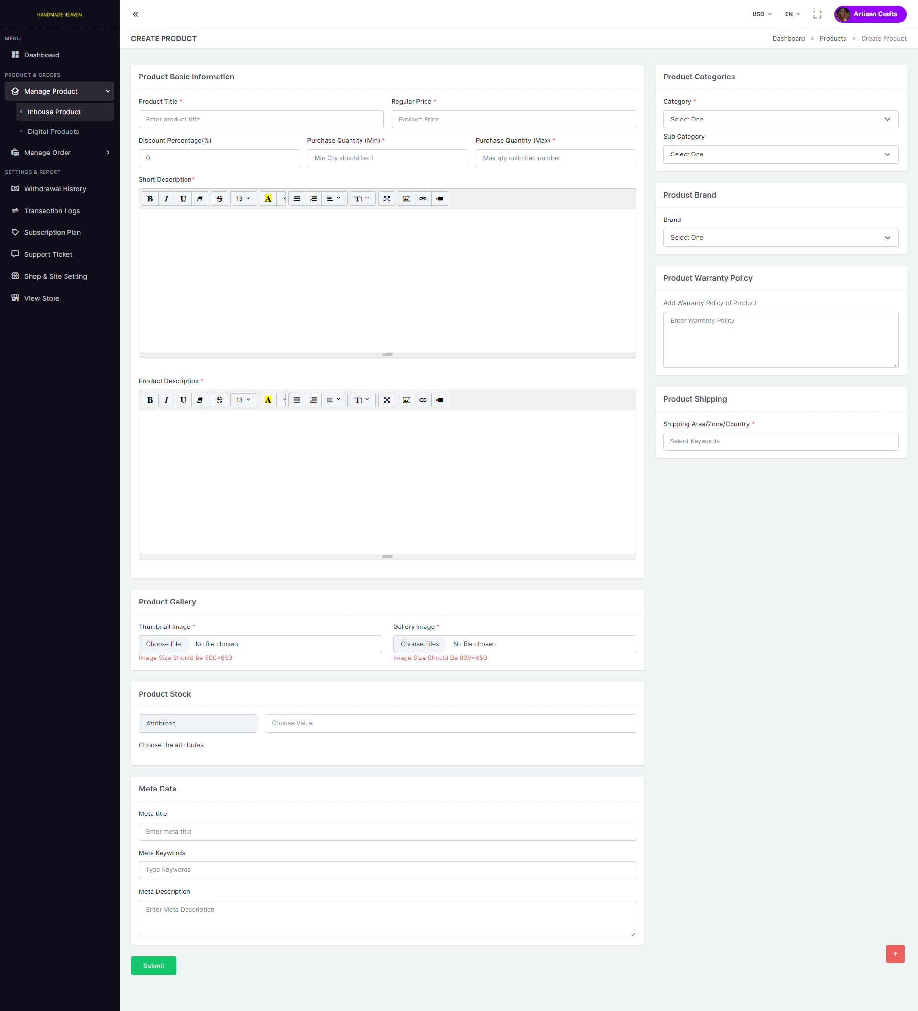Viewport: 918px width, 1011px height.
Task: Toggle Italic in Product Description toolbar
Action: click(x=166, y=400)
